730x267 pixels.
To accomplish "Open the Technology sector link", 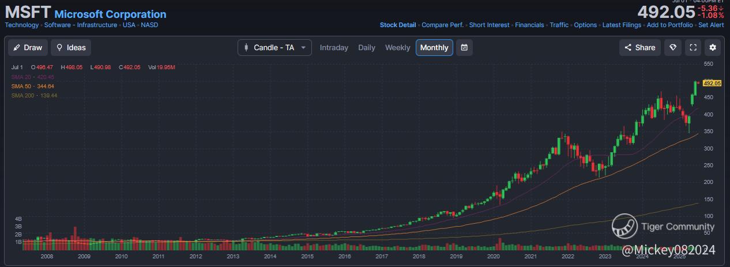I will [22, 25].
